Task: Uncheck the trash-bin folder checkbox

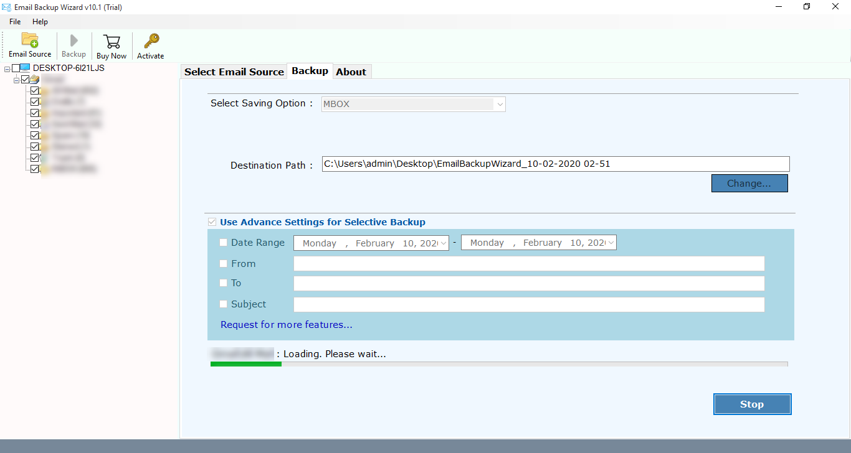Action: (35, 158)
